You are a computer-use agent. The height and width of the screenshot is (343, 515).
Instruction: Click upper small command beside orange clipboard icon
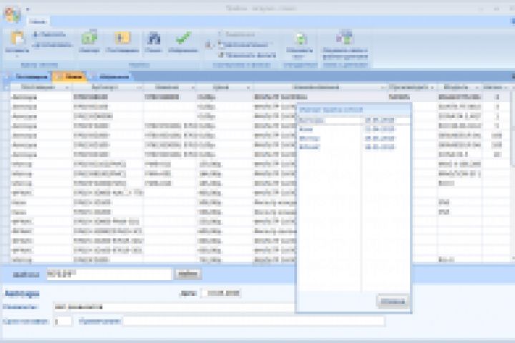coord(49,34)
